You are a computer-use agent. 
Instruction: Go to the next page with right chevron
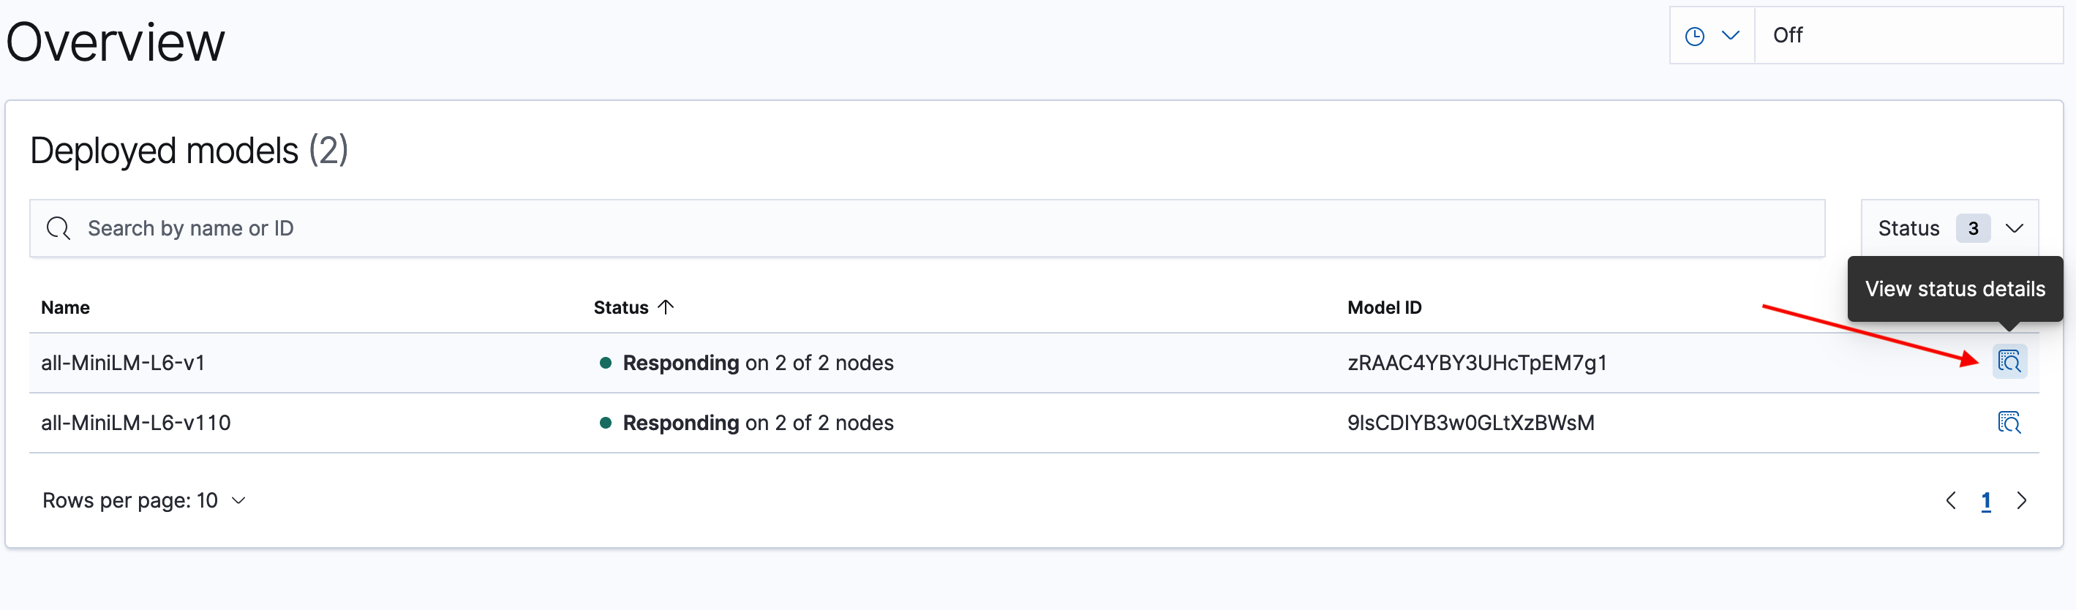click(x=2022, y=500)
